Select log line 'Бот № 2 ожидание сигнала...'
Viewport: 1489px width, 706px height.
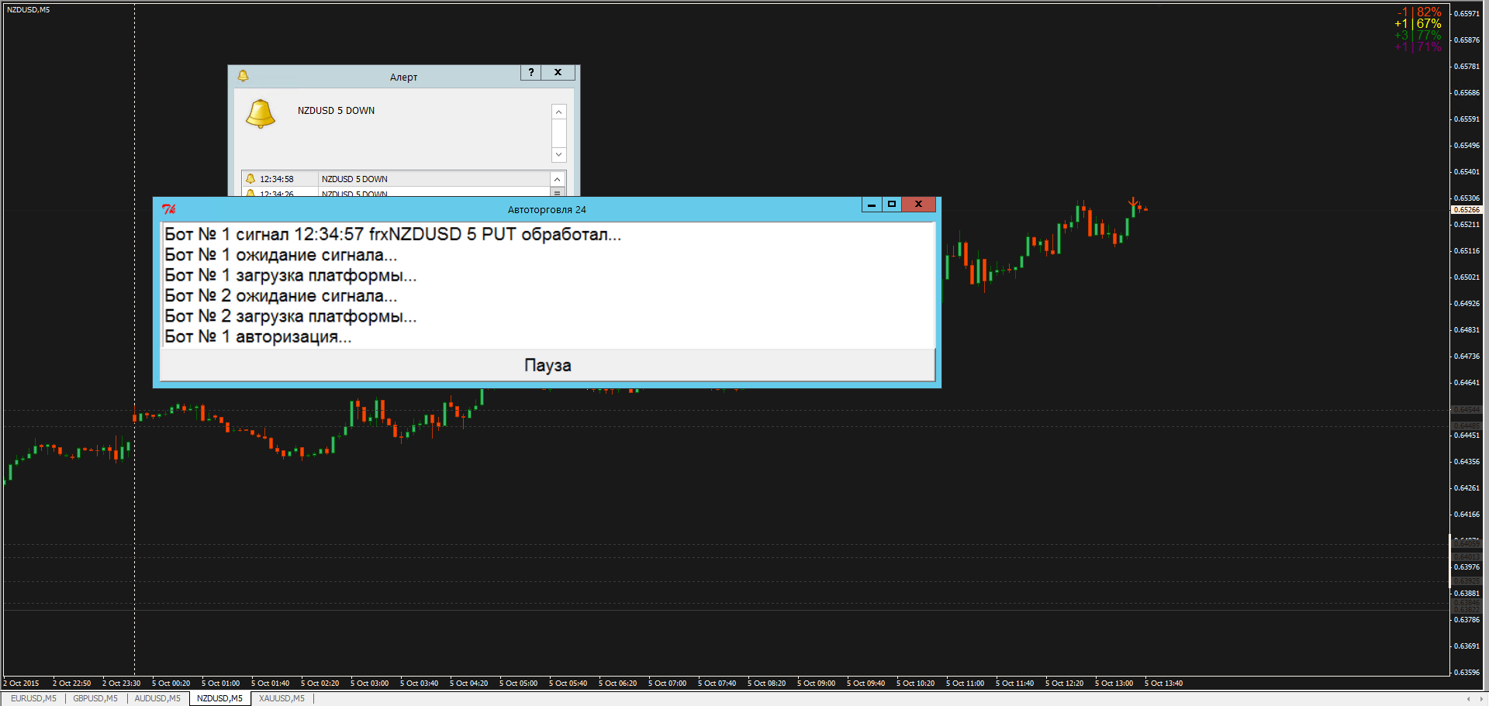[x=281, y=296]
